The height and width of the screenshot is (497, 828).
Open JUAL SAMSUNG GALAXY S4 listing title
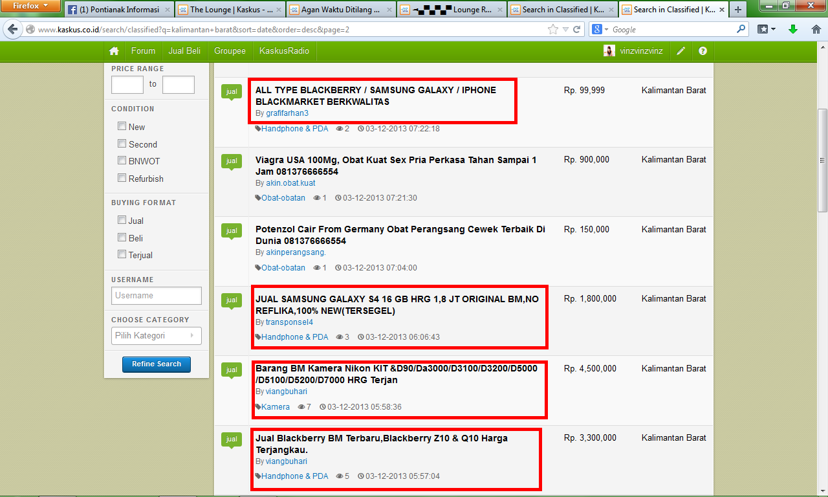point(397,305)
